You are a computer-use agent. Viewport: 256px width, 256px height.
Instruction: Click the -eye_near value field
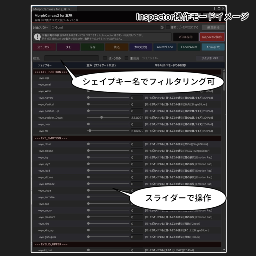coord(137,124)
